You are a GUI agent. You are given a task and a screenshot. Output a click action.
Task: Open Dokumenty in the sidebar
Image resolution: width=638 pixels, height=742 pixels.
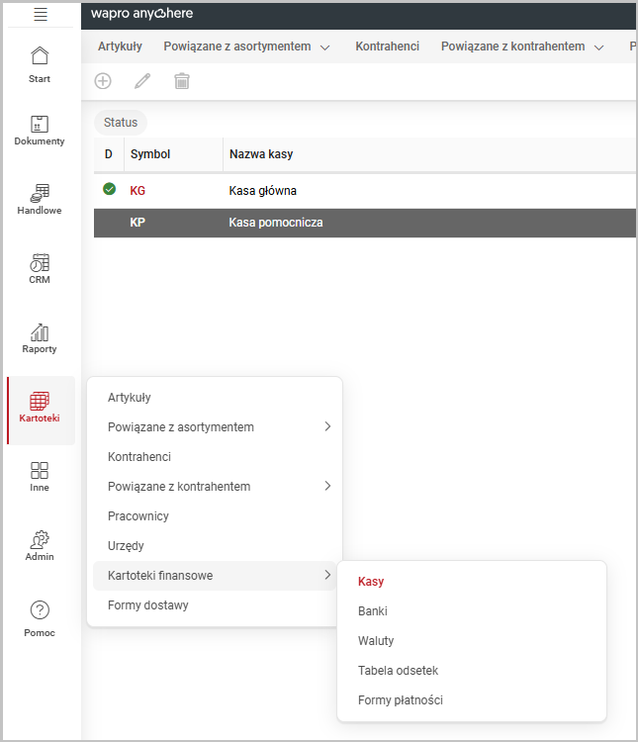[x=40, y=131]
